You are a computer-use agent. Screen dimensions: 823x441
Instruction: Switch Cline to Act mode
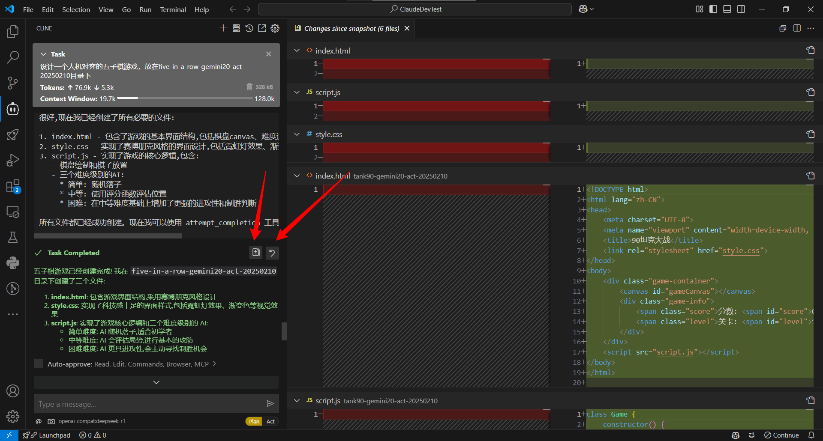(x=270, y=421)
